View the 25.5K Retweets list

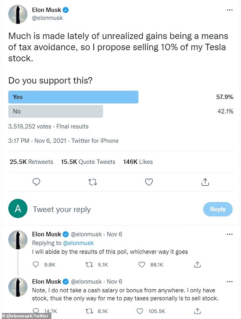point(31,162)
